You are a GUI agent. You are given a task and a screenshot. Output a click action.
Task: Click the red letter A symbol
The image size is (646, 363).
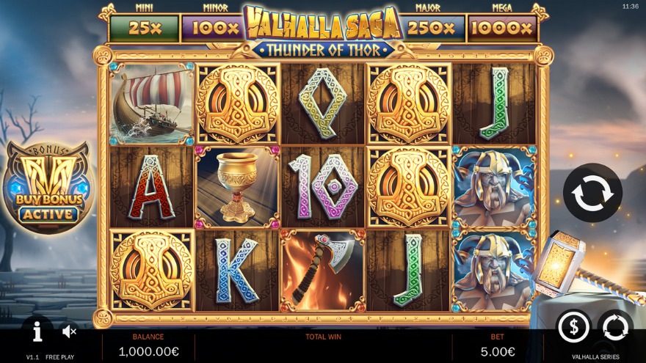151,187
